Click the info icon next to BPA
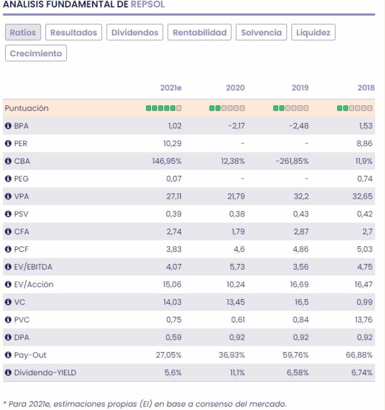The height and width of the screenshot is (410, 385). pyautogui.click(x=8, y=126)
